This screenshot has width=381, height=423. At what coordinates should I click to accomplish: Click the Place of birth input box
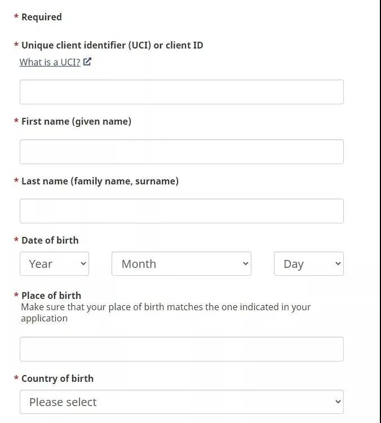click(181, 349)
